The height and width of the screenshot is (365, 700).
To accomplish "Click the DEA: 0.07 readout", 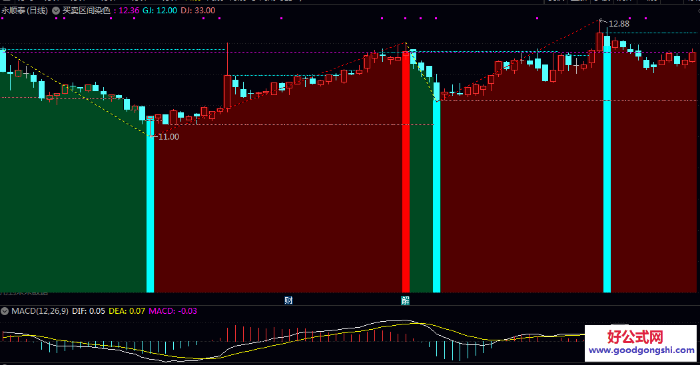I will 127,311.
